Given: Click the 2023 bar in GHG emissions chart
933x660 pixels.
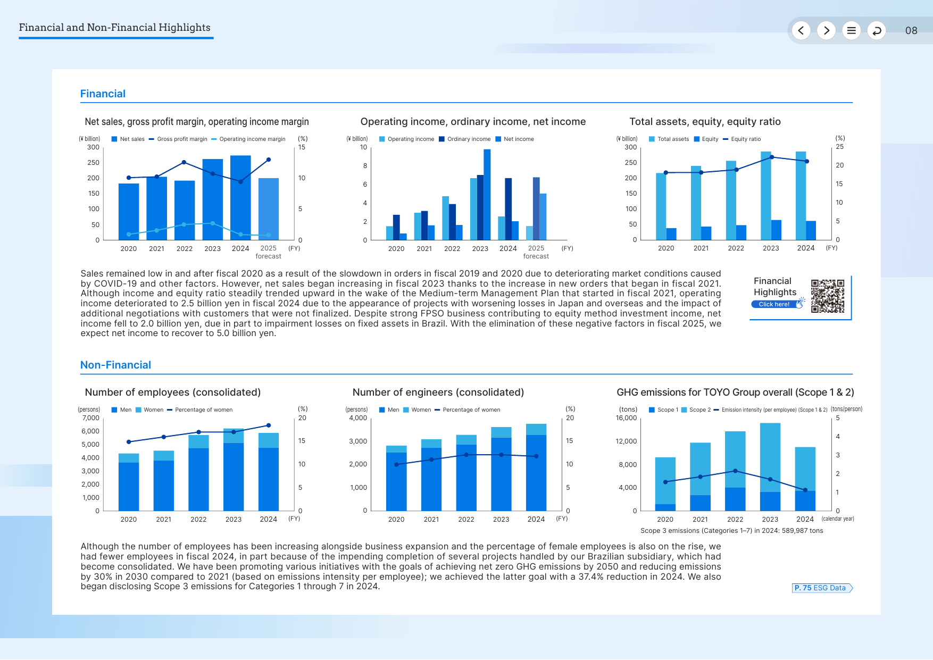Looking at the screenshot, I should [770, 467].
